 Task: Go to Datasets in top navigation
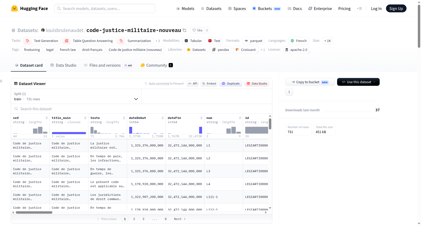coord(211,8)
